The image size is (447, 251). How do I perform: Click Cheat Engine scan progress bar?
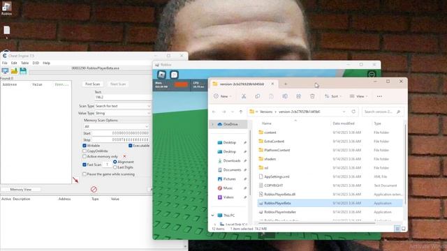tap(91, 73)
